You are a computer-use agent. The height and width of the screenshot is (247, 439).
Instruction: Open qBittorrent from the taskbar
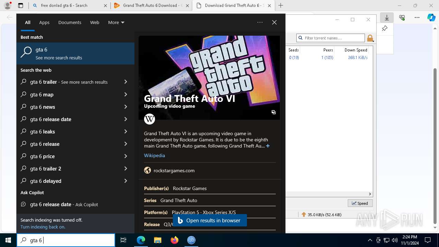191,240
